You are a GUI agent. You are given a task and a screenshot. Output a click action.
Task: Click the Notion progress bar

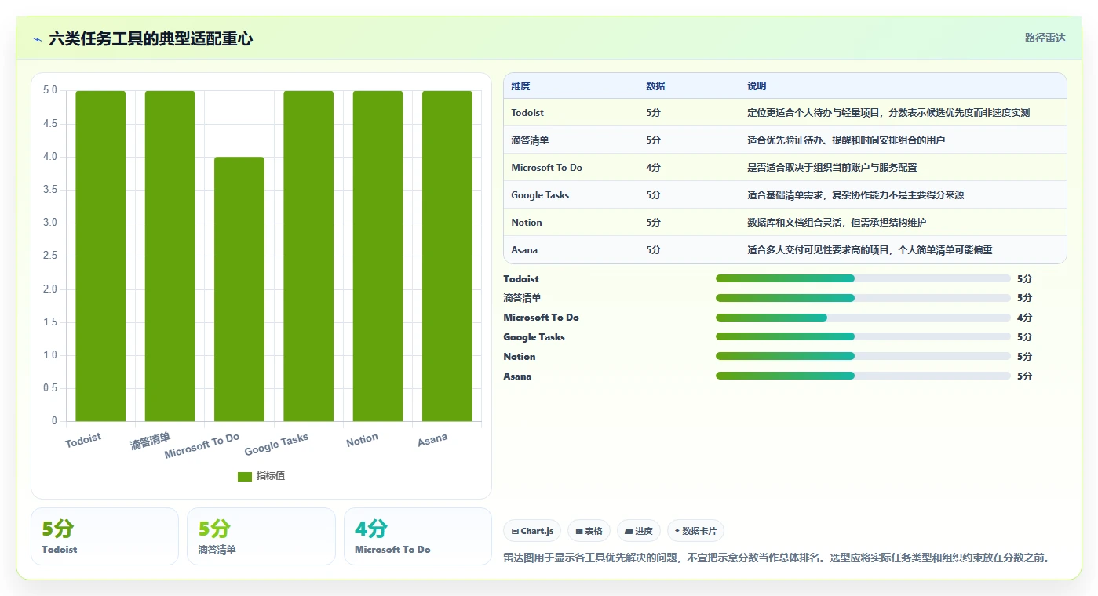tap(863, 357)
